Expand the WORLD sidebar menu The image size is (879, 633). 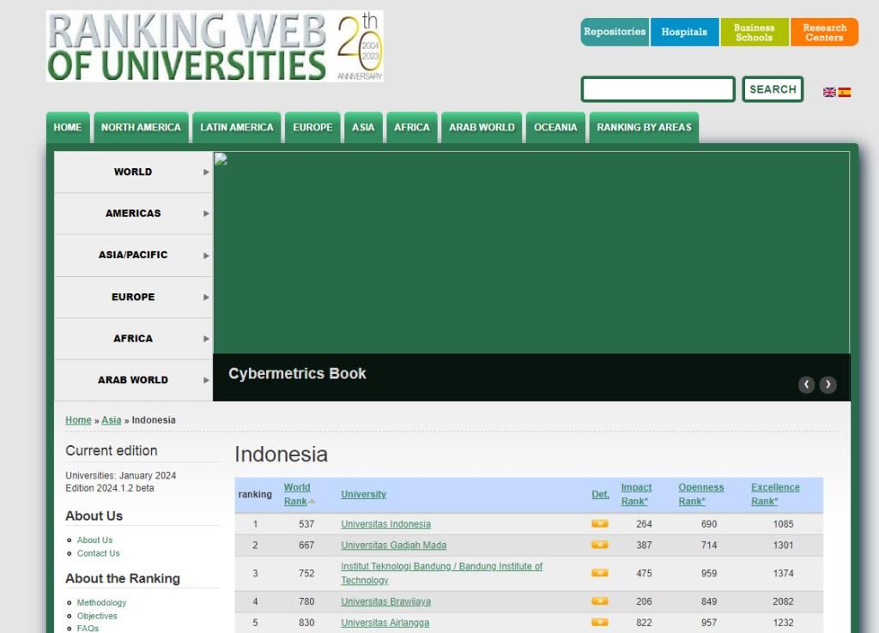[133, 172]
